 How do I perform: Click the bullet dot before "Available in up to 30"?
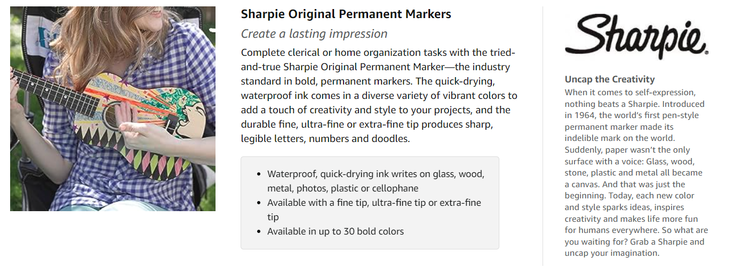point(259,232)
